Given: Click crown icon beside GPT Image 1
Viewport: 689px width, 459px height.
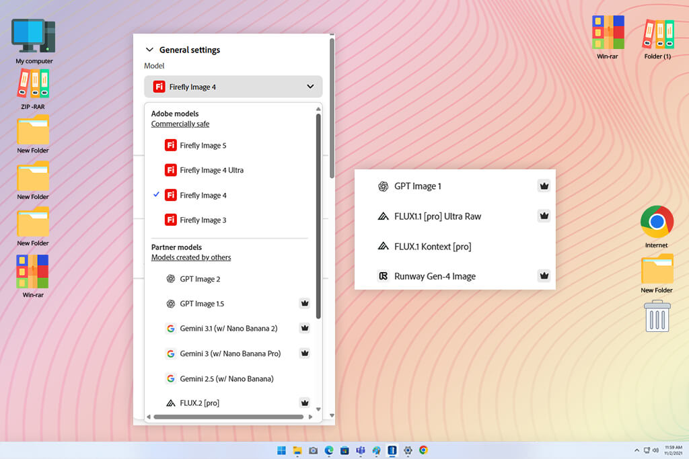Looking at the screenshot, I should tap(544, 185).
